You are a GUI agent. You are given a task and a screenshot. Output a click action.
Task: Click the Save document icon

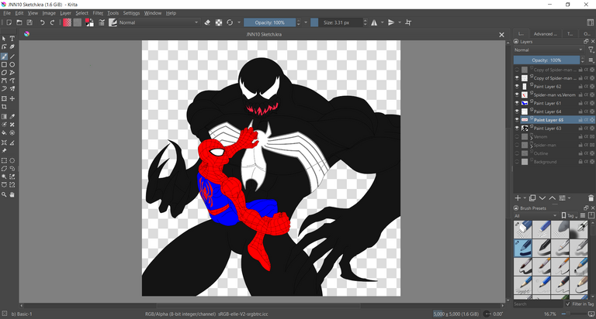click(29, 22)
